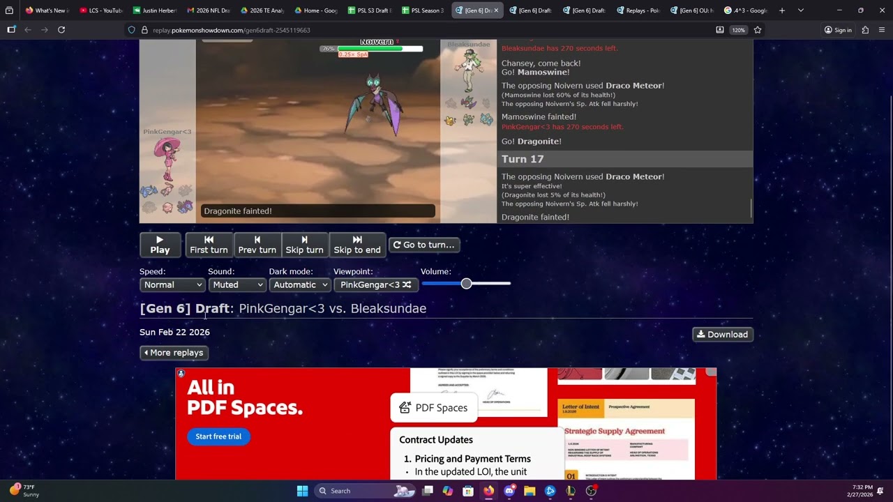Jump to First turn
This screenshot has height=502, width=893.
pos(209,245)
